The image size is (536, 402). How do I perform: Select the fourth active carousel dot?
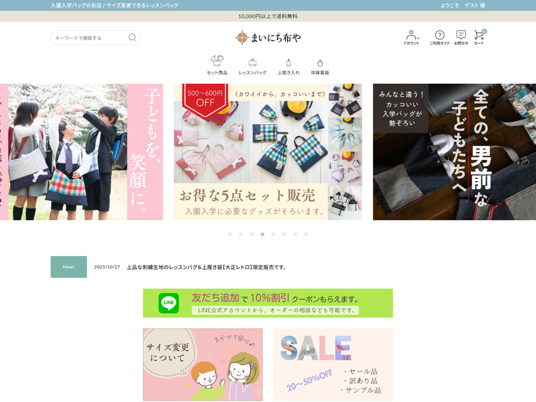(x=263, y=234)
